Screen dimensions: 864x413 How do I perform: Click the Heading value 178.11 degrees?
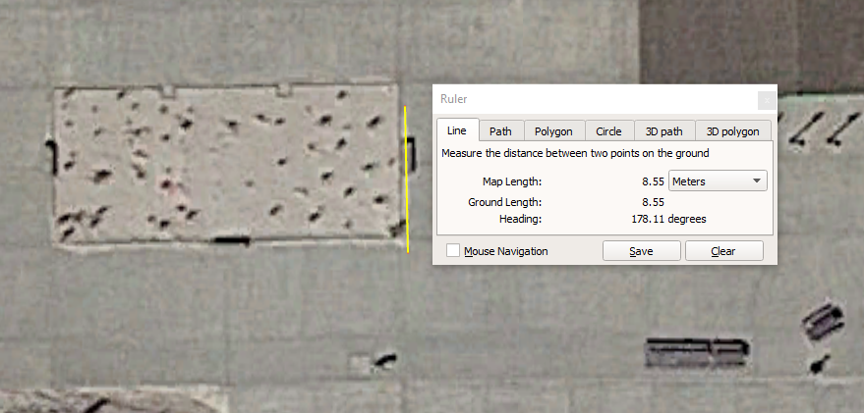pos(668,219)
